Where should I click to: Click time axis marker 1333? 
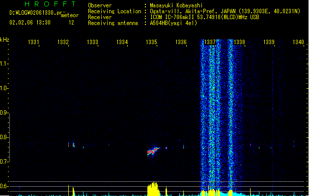[92, 42]
